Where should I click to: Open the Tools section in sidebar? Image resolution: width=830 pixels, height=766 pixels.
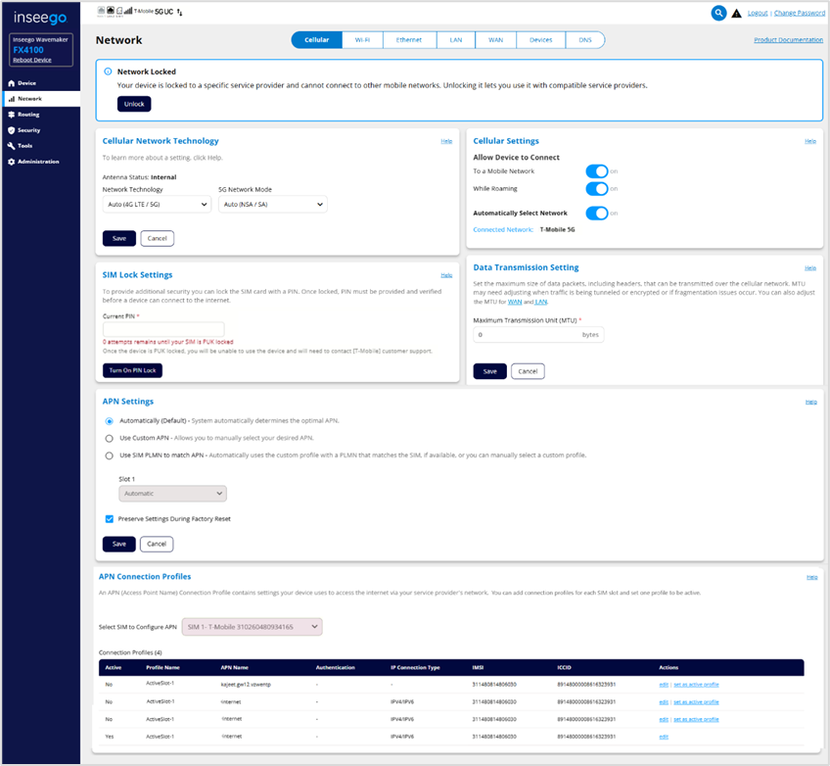(x=24, y=146)
